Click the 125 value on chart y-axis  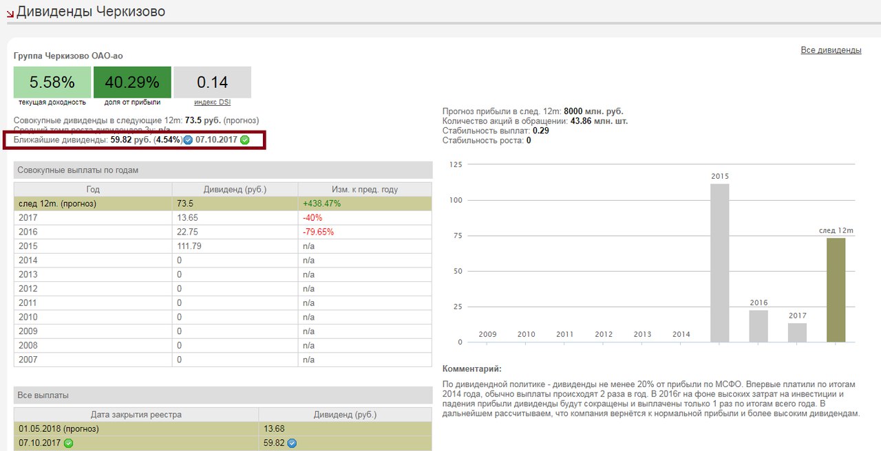tap(456, 164)
